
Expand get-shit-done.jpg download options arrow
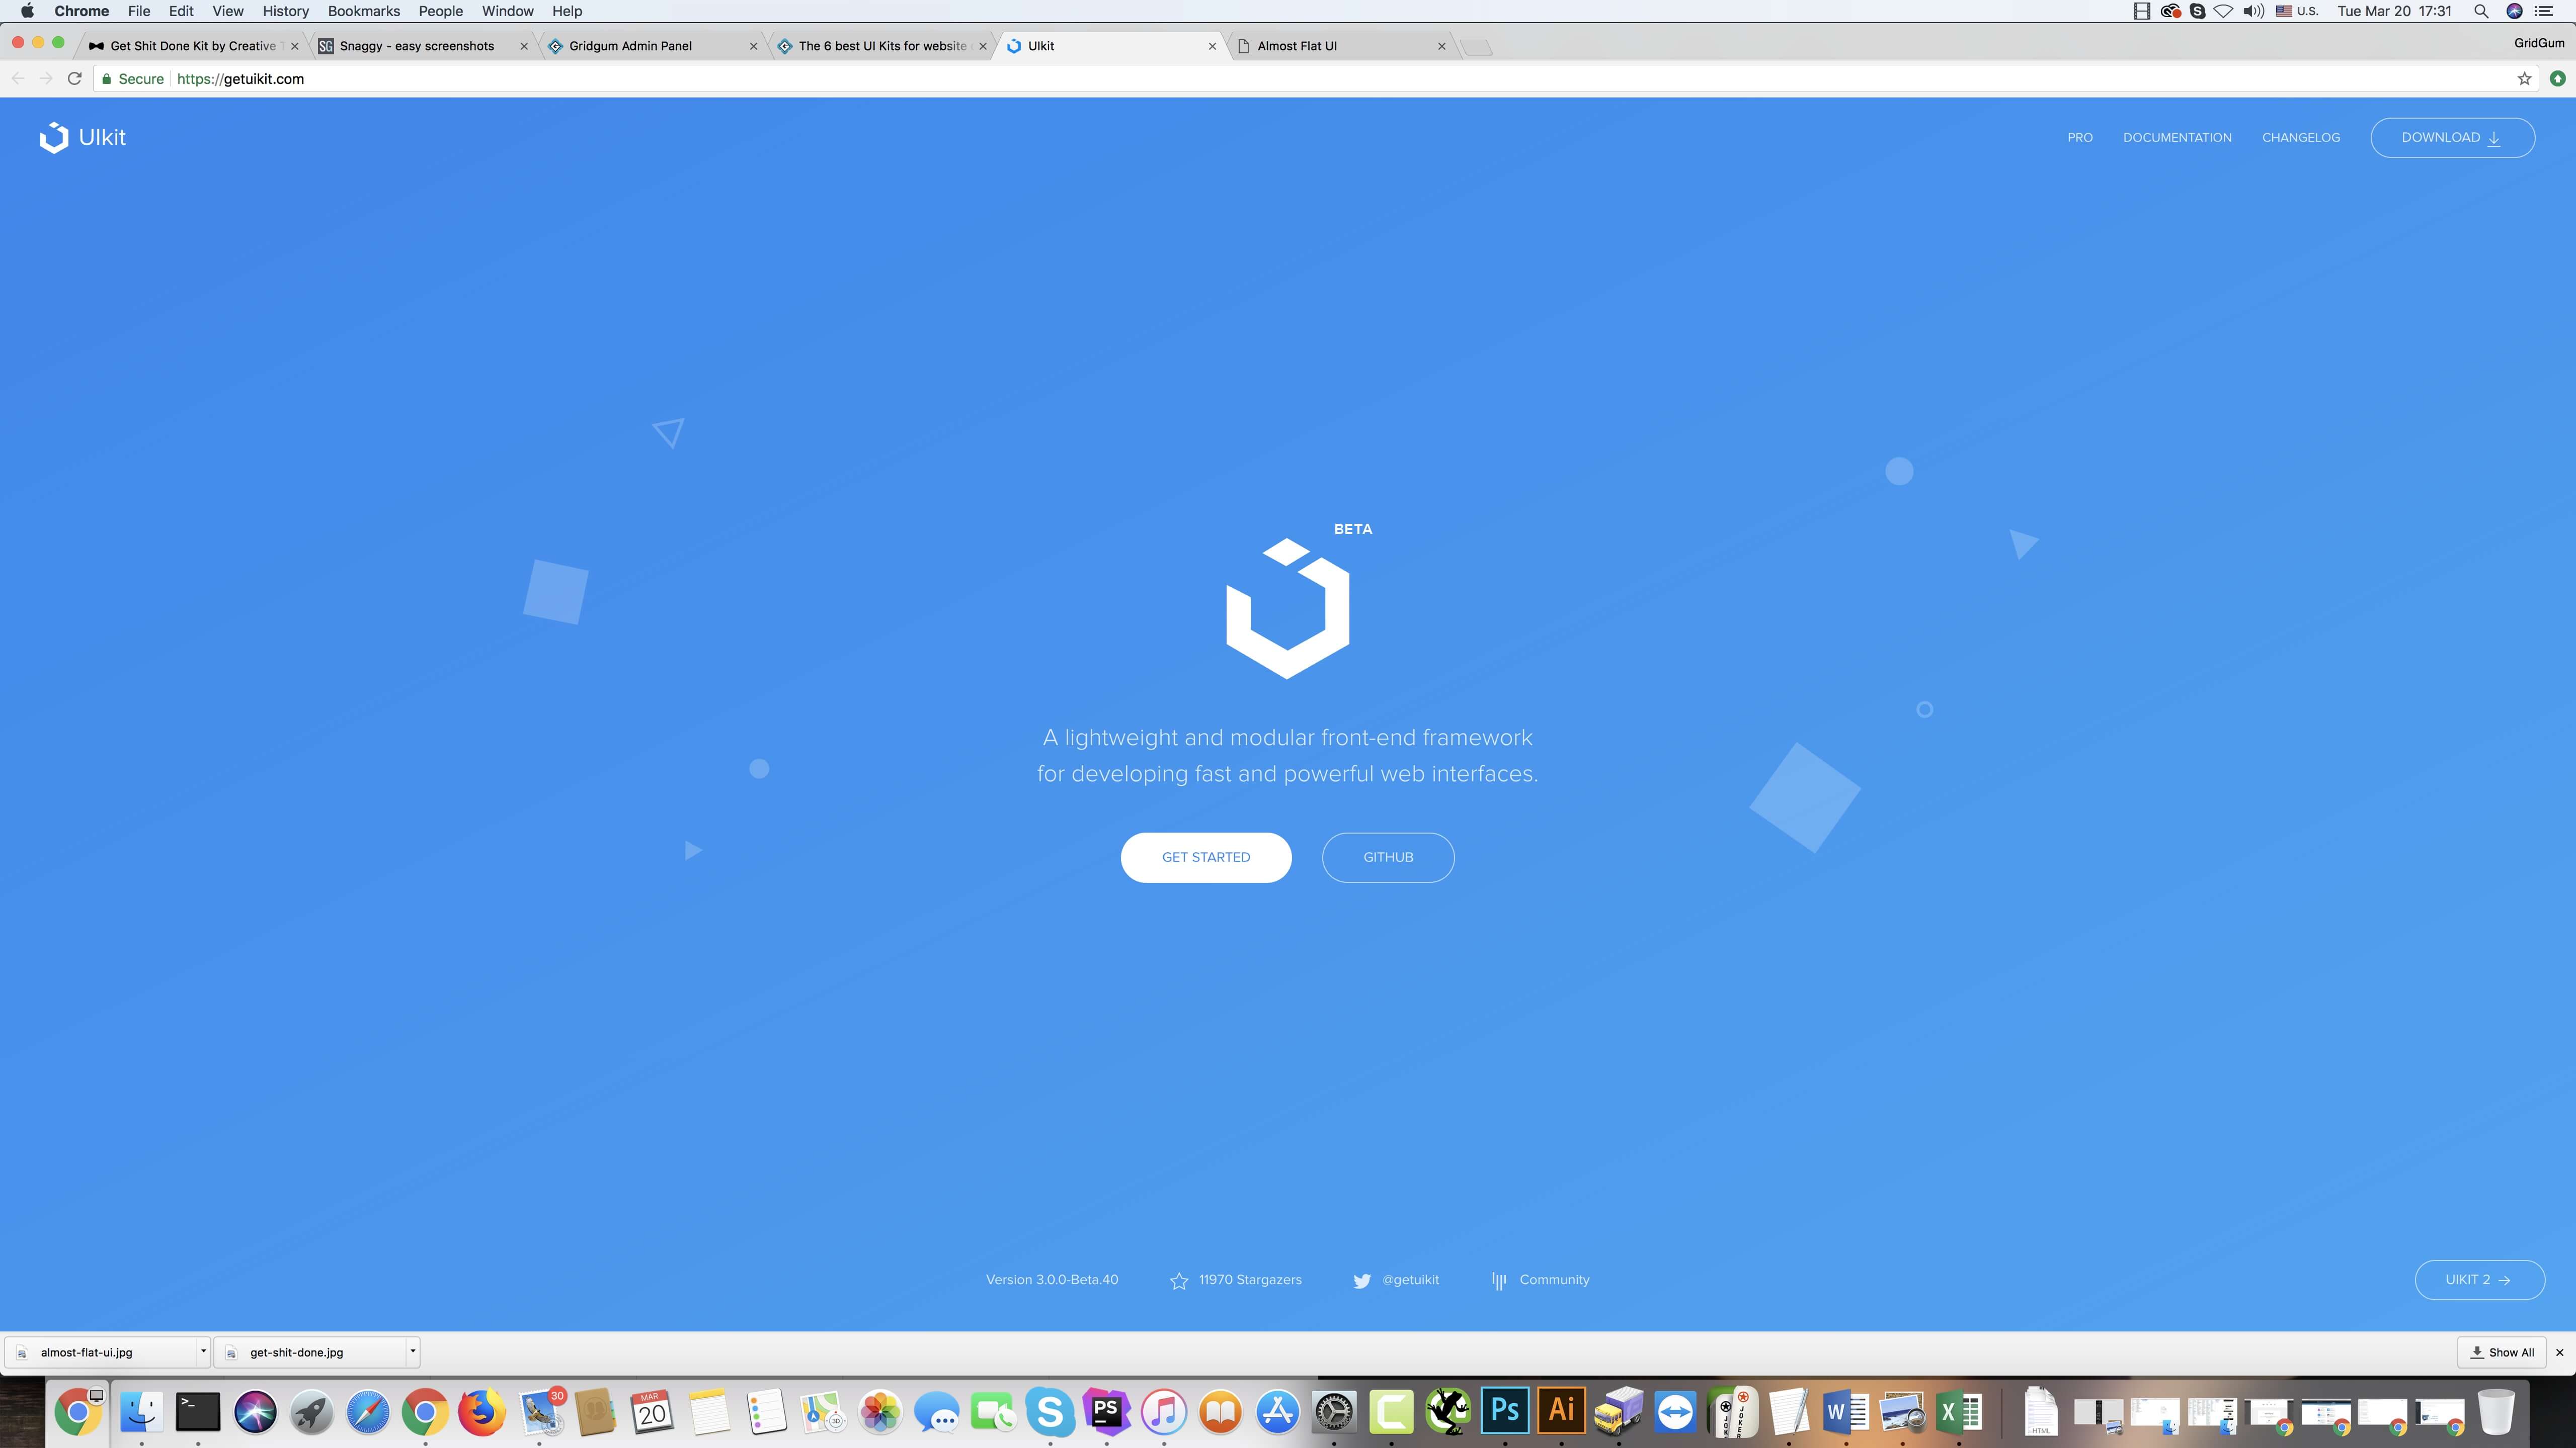(412, 1351)
